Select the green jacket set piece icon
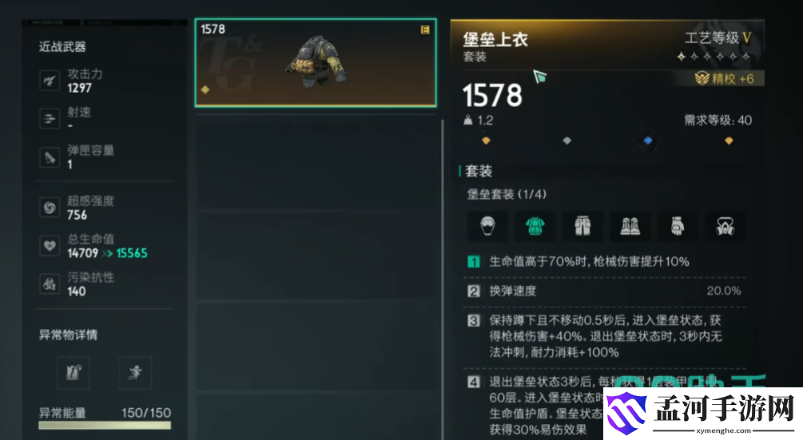This screenshot has width=803, height=440. tap(535, 226)
